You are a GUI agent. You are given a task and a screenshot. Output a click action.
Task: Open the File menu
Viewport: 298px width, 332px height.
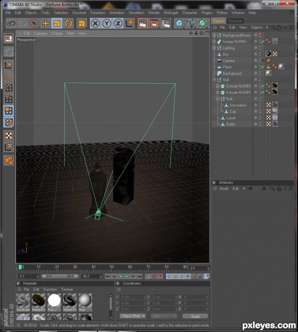(x=8, y=13)
